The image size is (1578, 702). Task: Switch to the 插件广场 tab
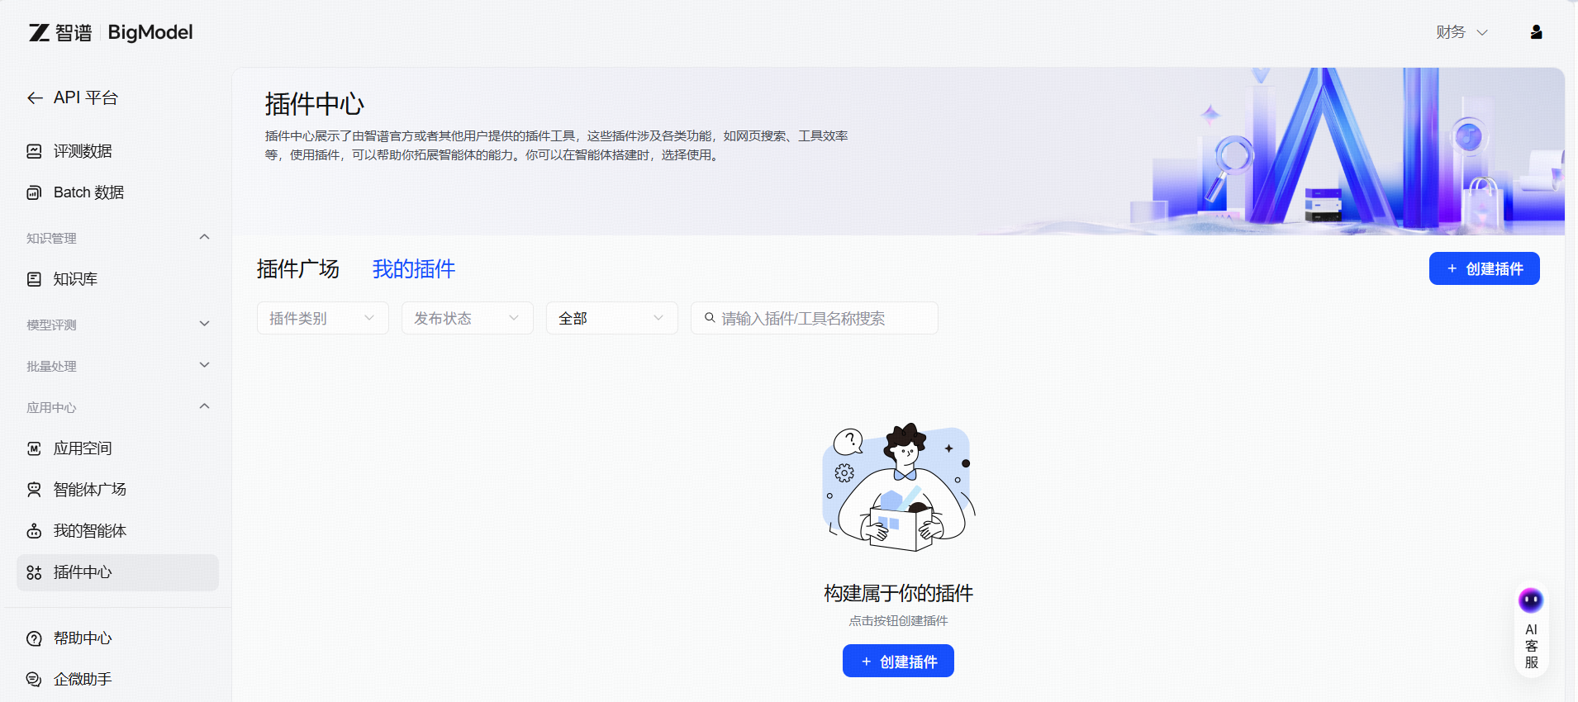pyautogui.click(x=297, y=269)
